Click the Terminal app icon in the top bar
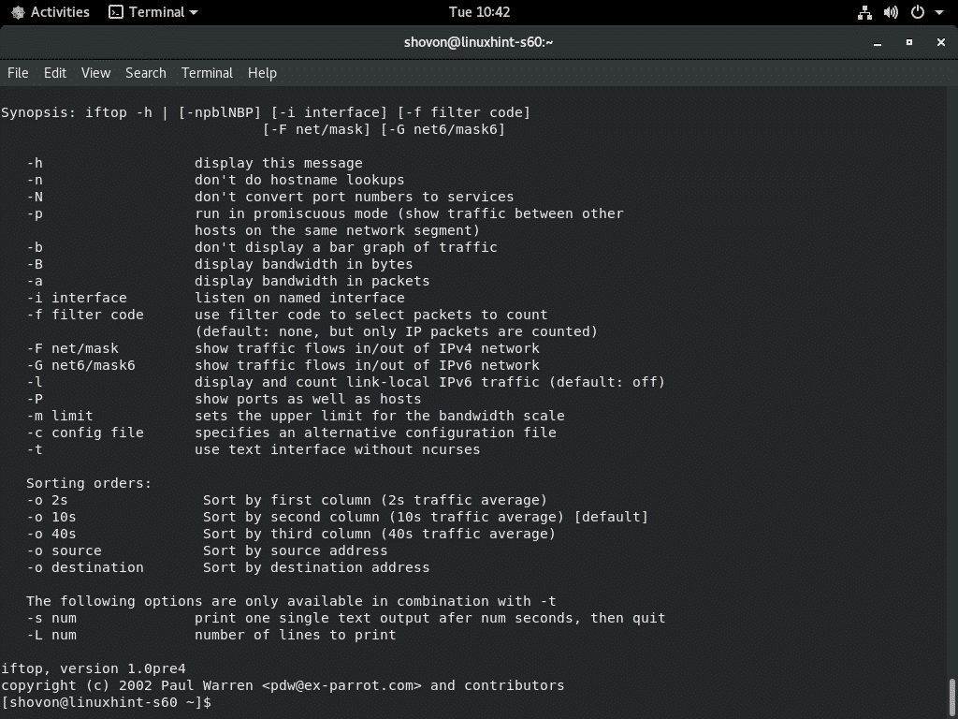 (114, 12)
